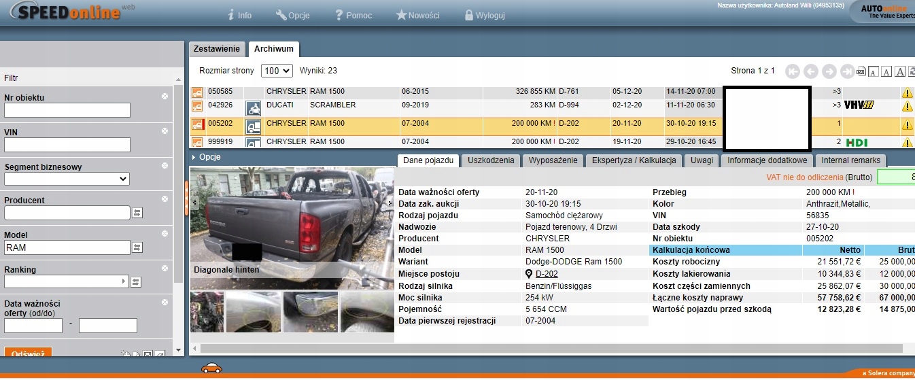Open the Rozmiar strony dropdown
Screen dimensions: 915x380
tap(276, 71)
